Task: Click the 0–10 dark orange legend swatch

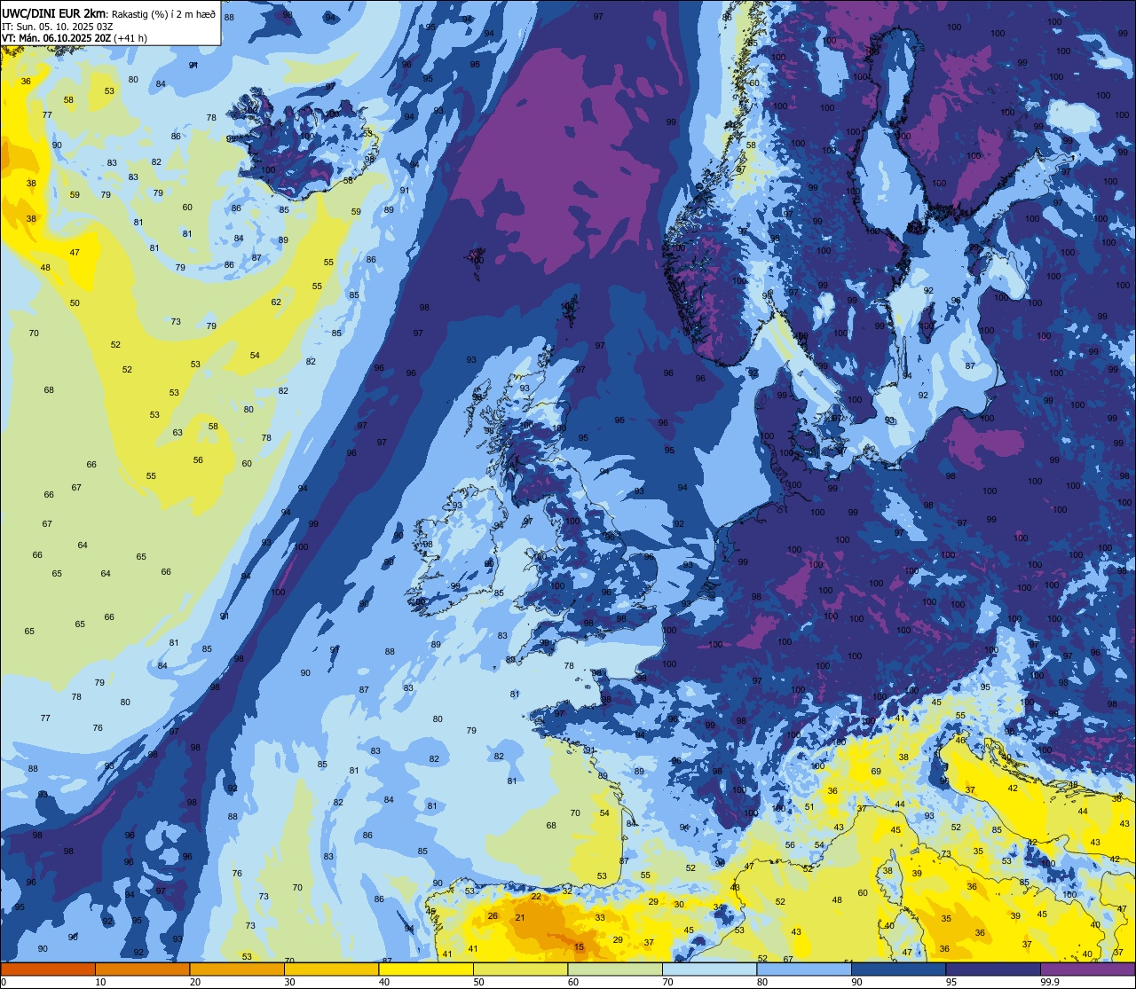Action: (48, 969)
